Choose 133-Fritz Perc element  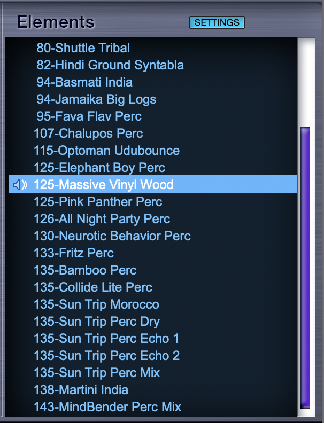coord(73,253)
